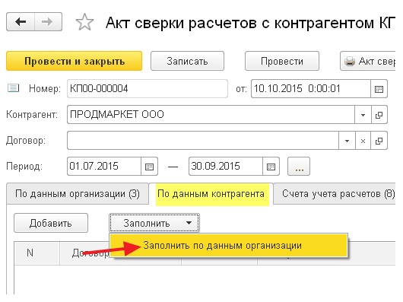Open period selection with the ellipsis button

299,167
